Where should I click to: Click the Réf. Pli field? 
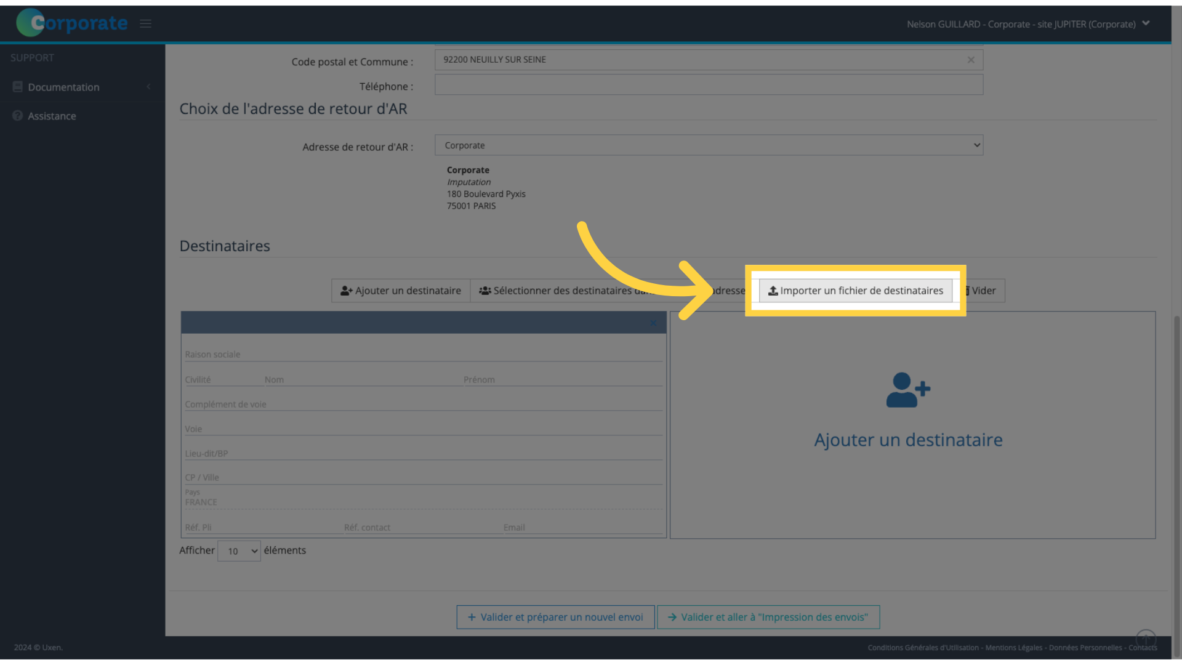coord(263,527)
